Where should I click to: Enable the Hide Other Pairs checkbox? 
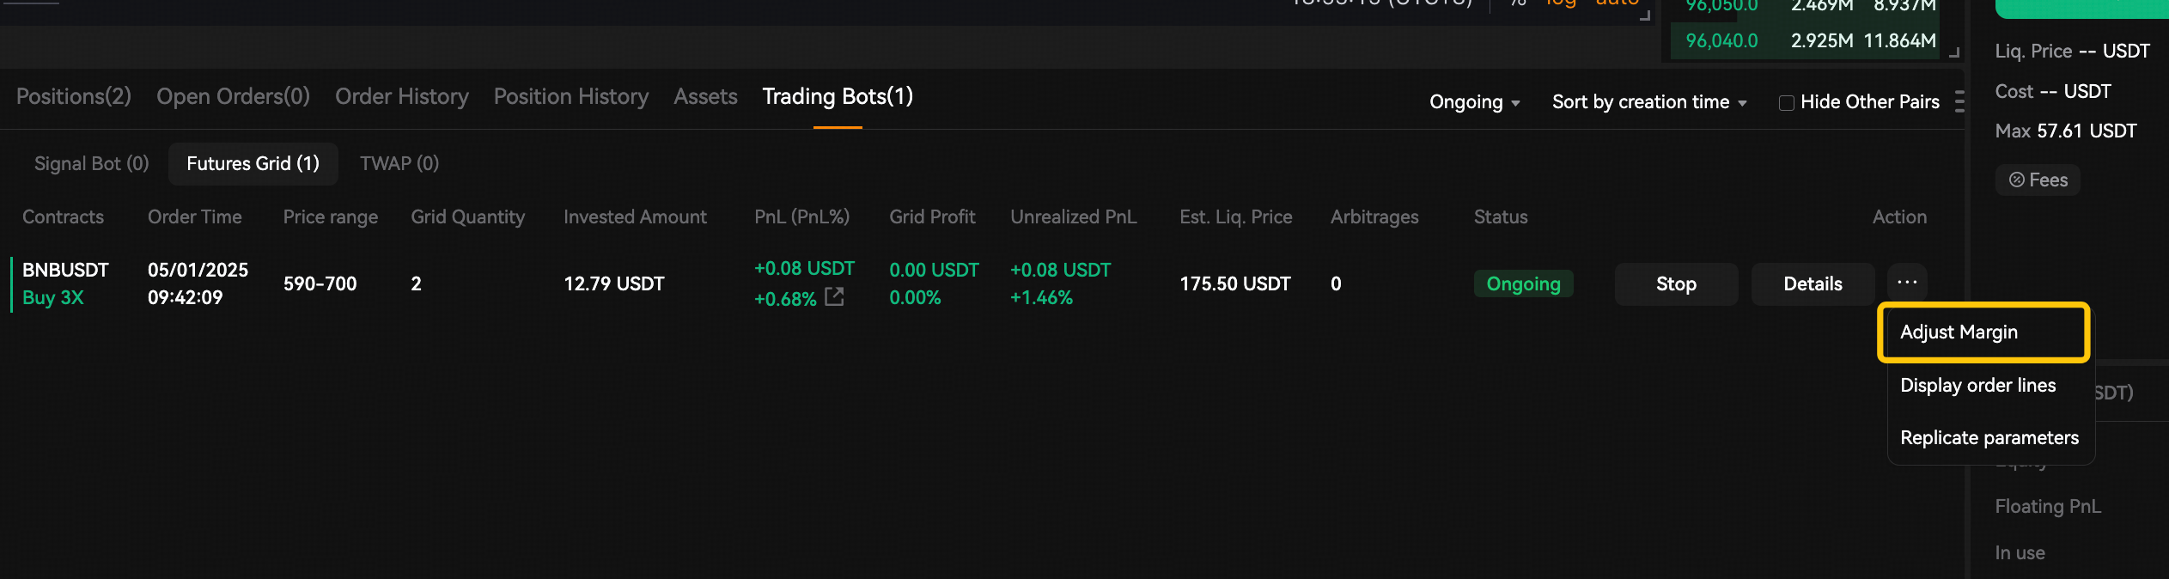1787,102
